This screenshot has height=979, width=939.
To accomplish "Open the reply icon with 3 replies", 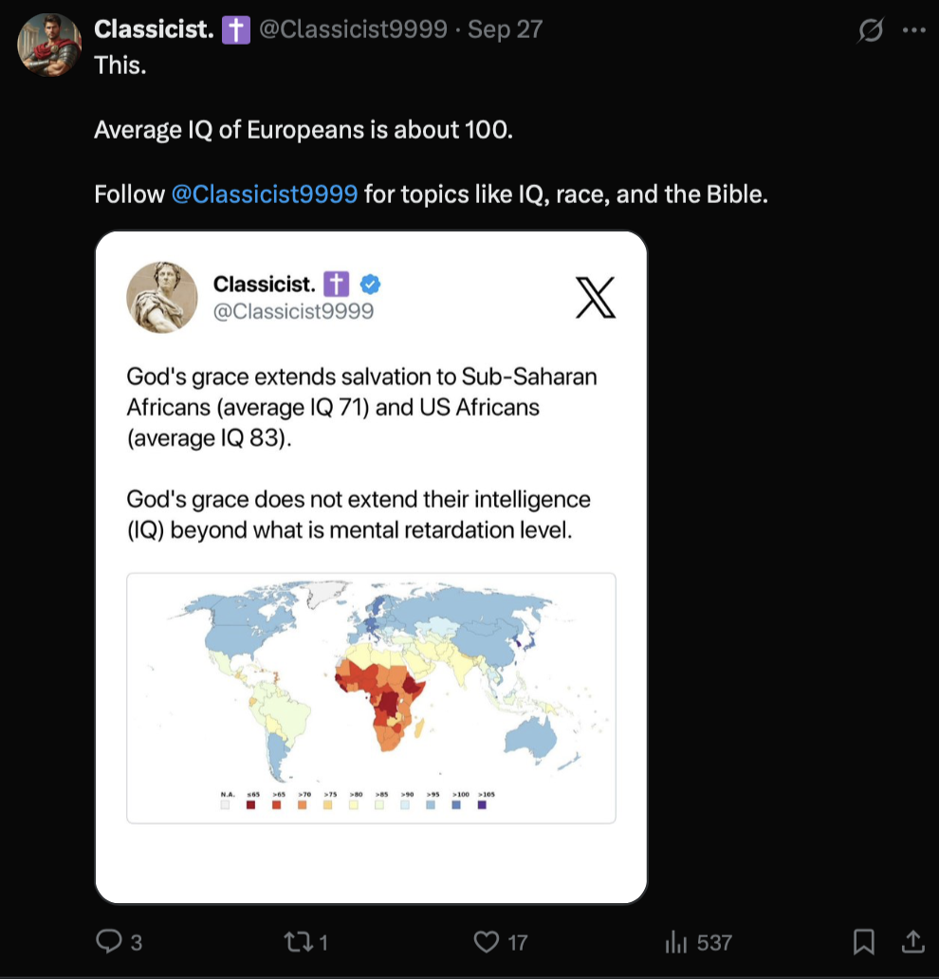I will click(109, 941).
